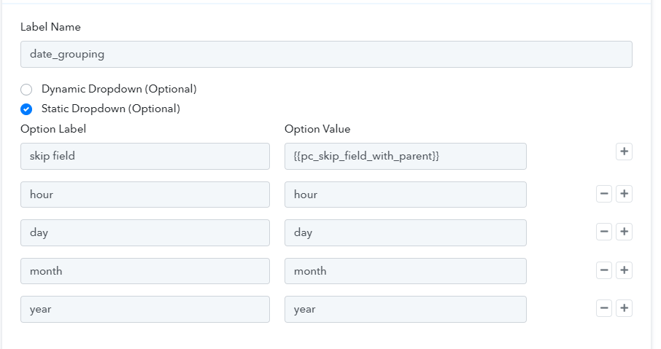
Task: Edit the skip field option label
Action: (145, 156)
